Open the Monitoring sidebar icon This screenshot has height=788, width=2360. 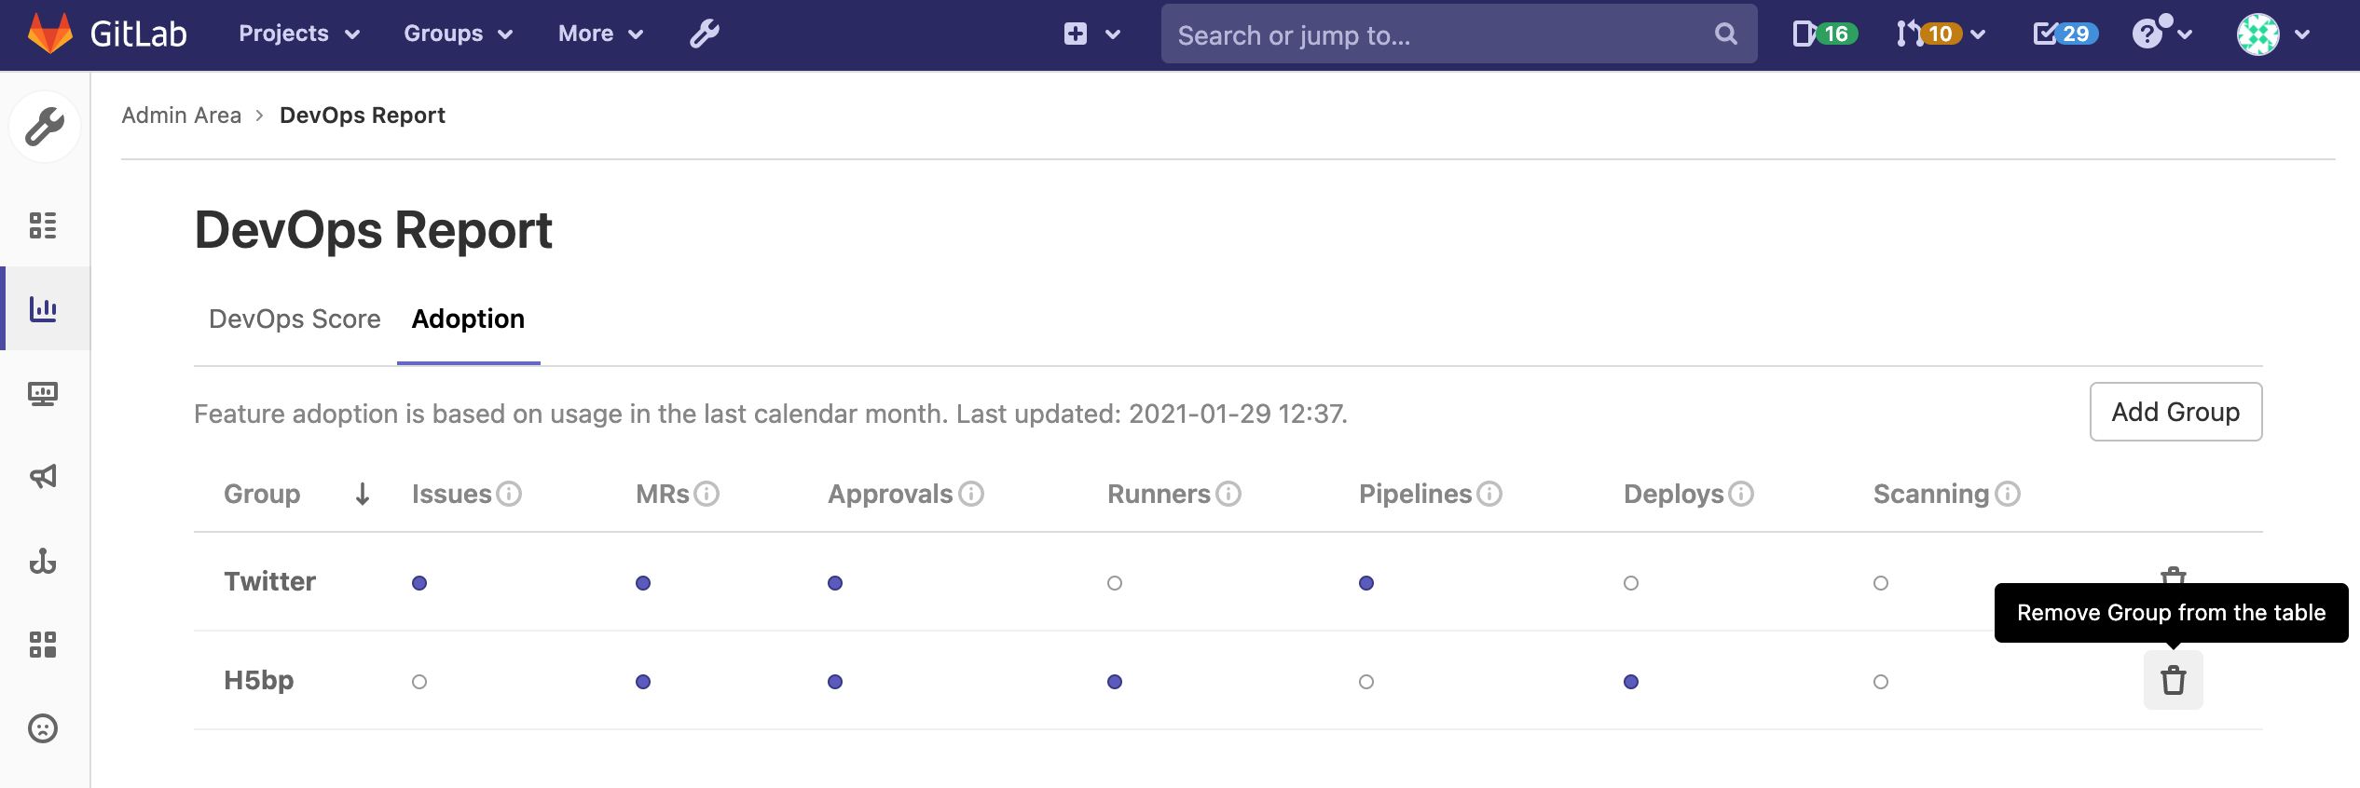coord(44,393)
